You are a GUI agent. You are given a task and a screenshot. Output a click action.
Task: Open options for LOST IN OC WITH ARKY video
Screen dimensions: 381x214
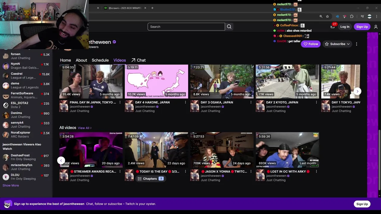click(x=316, y=171)
